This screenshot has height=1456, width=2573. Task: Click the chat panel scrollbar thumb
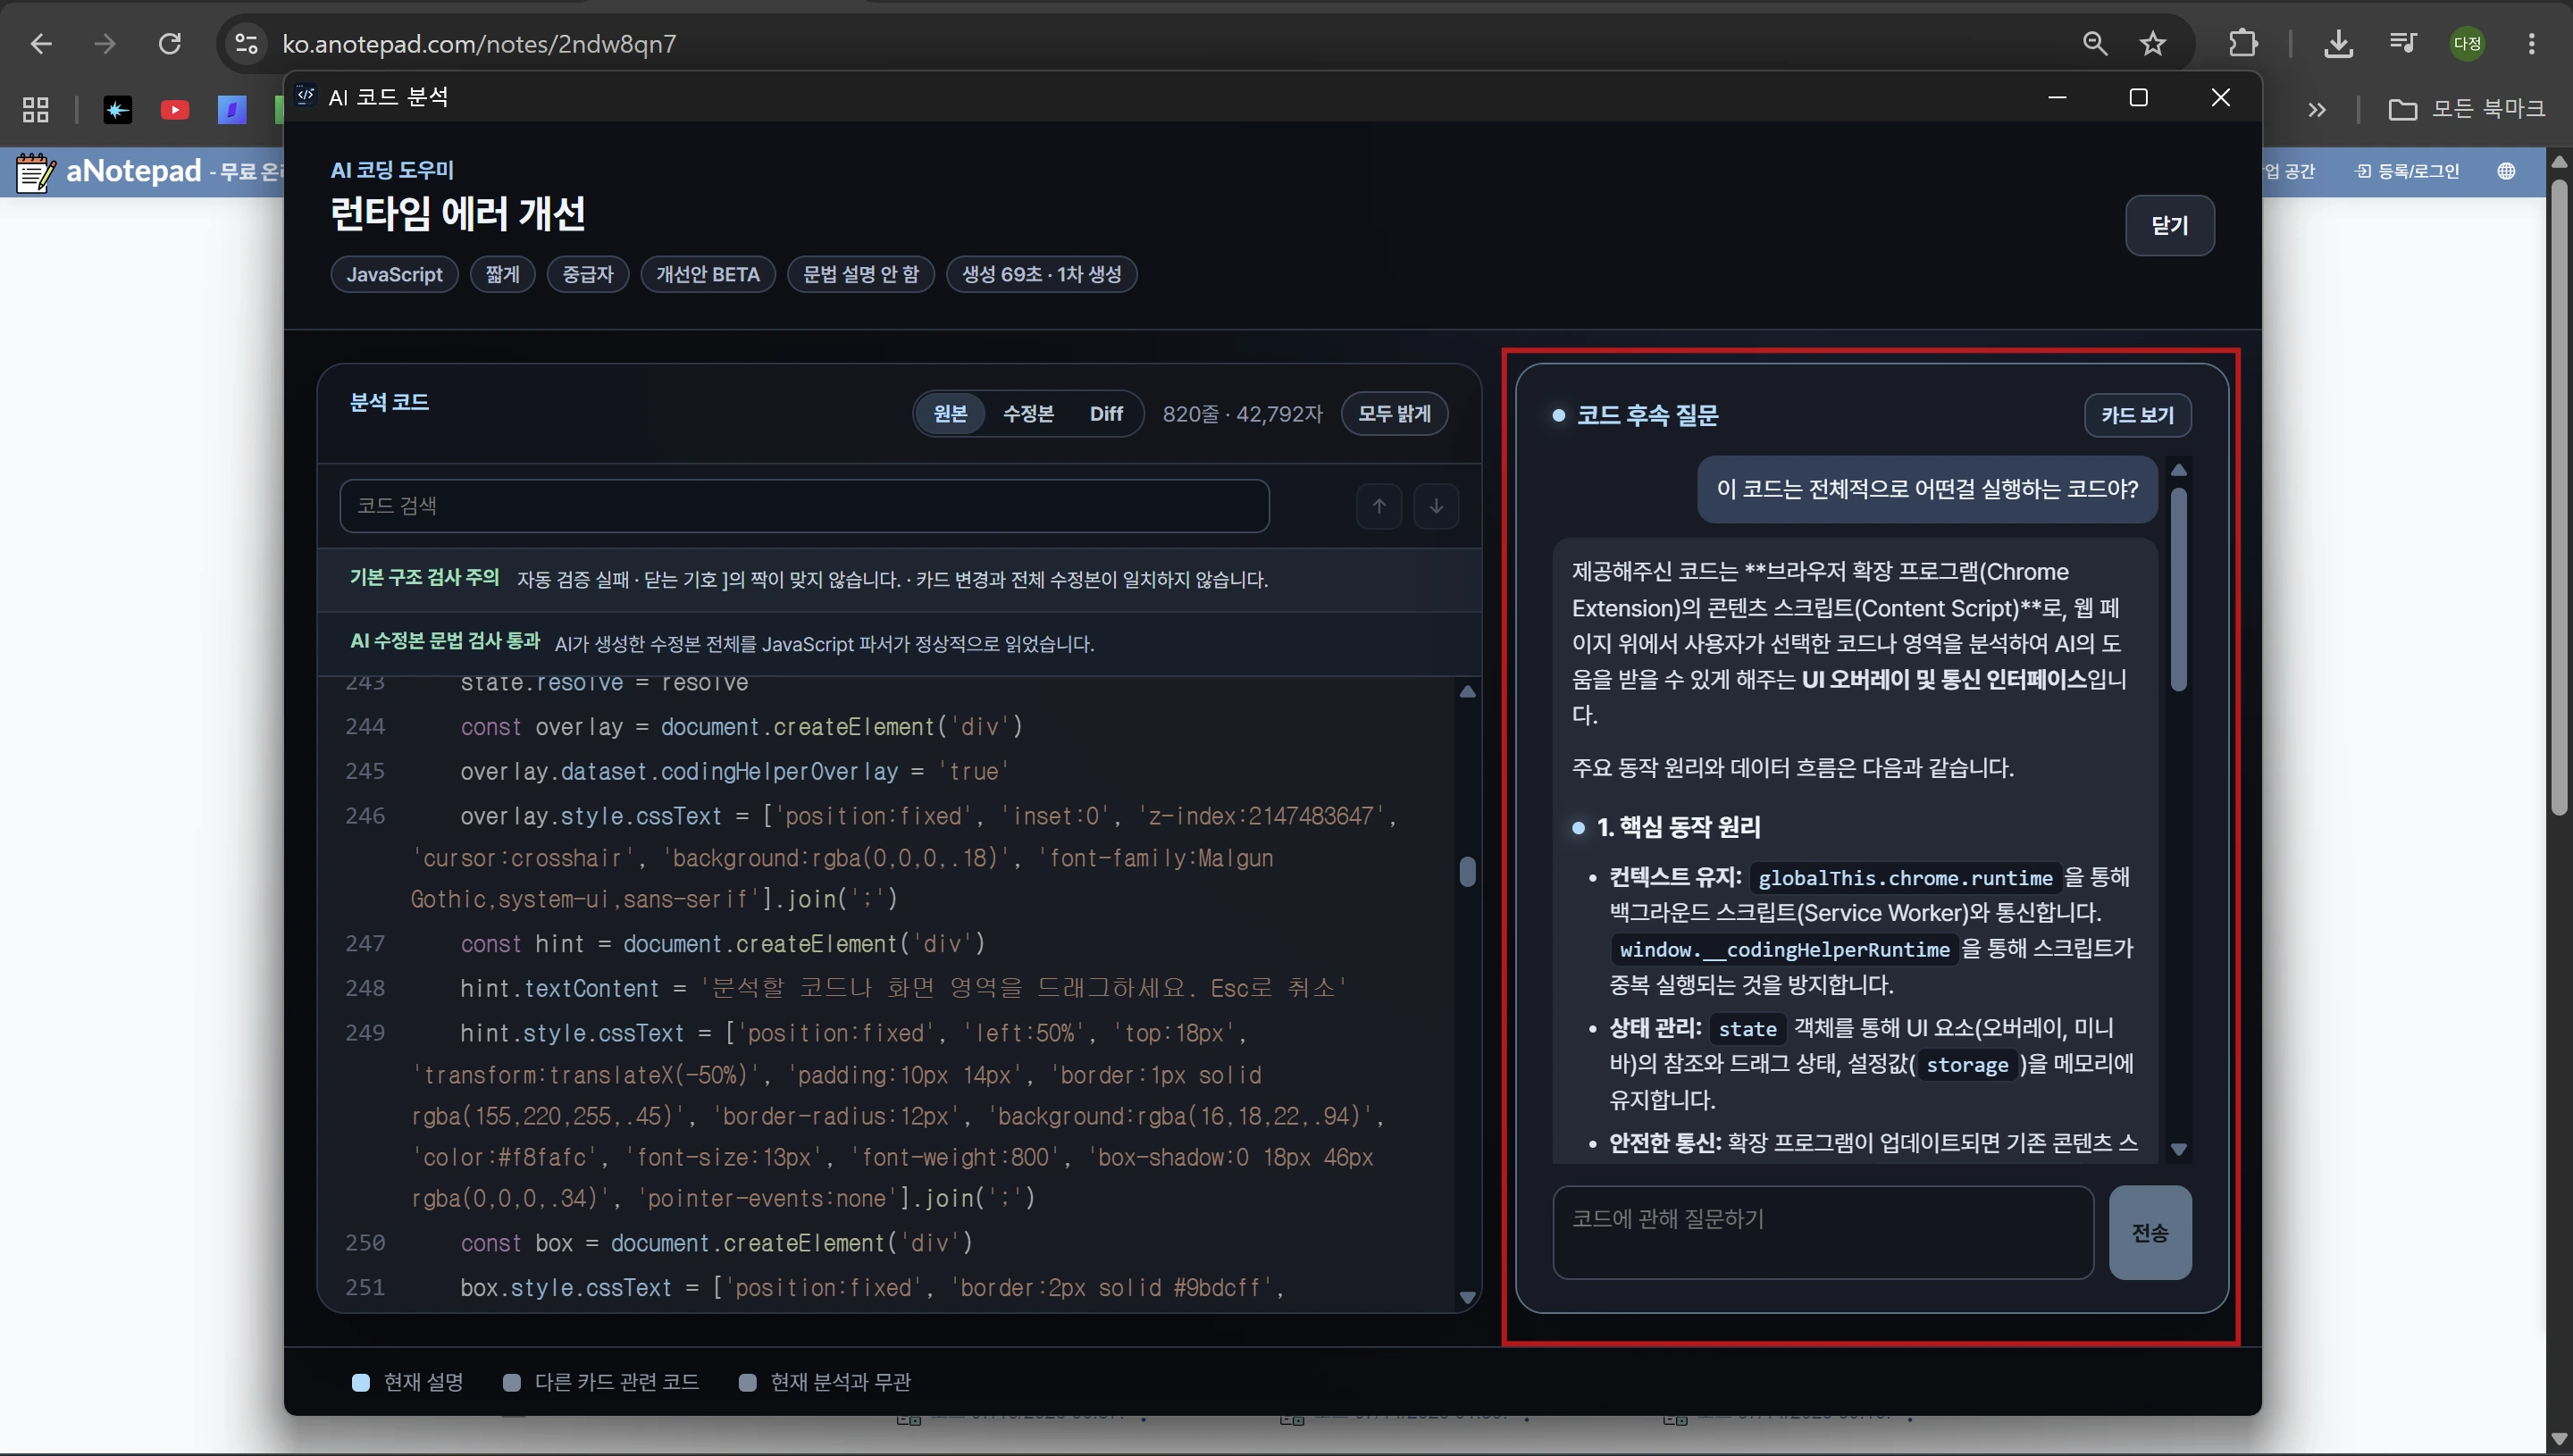[x=2179, y=590]
